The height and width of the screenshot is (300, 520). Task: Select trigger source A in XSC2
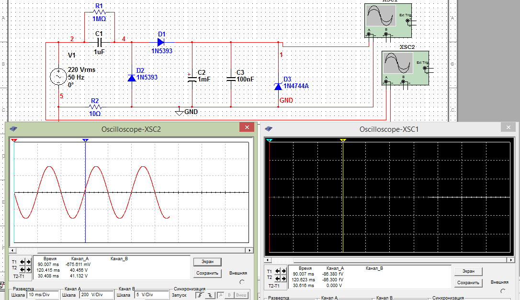tap(221, 295)
